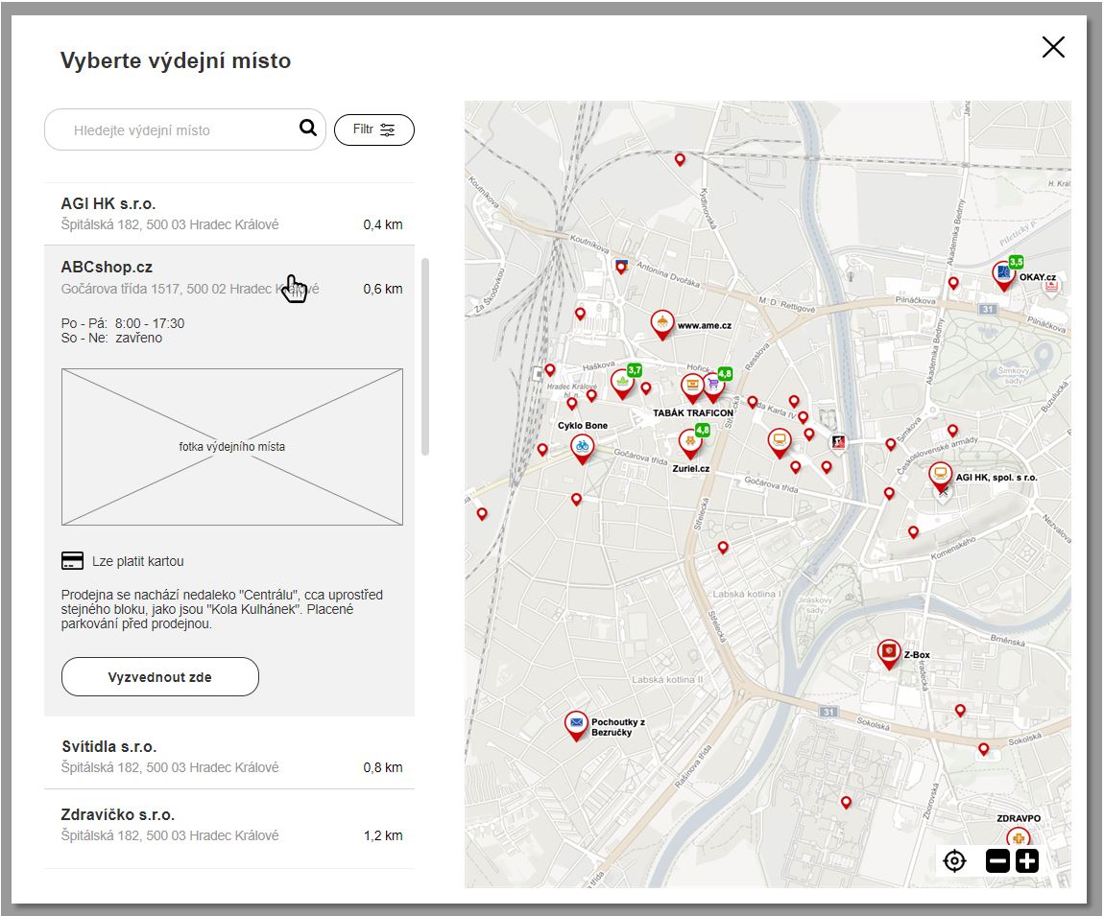Click the TABÁK TRAFICON map marker

(x=692, y=388)
